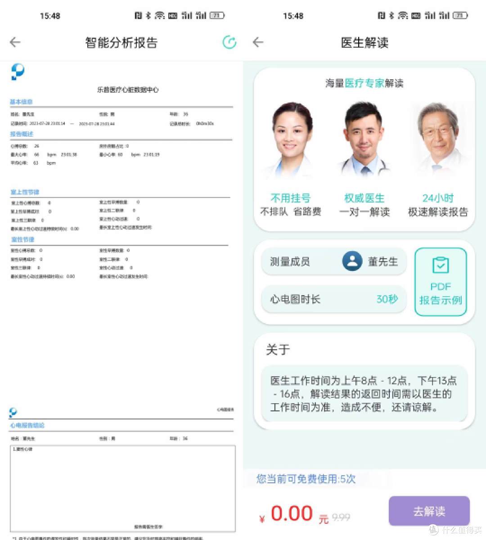Tap the 不用挂号 label
Screen dimensions: 486x540
[x=291, y=198]
